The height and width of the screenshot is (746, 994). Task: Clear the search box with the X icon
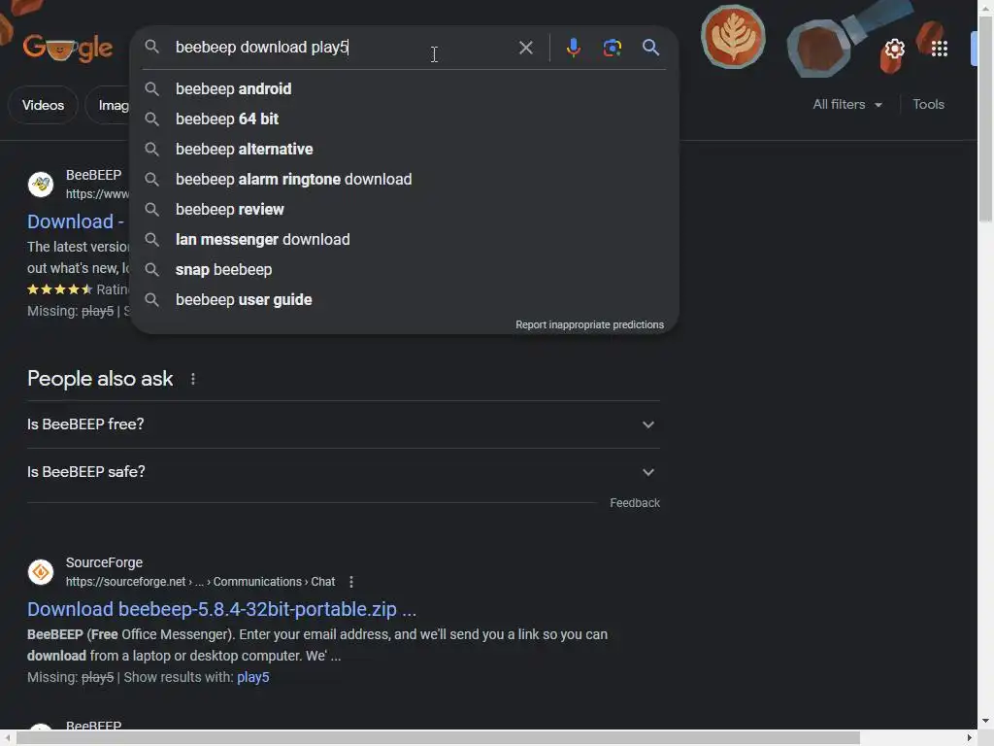525,48
